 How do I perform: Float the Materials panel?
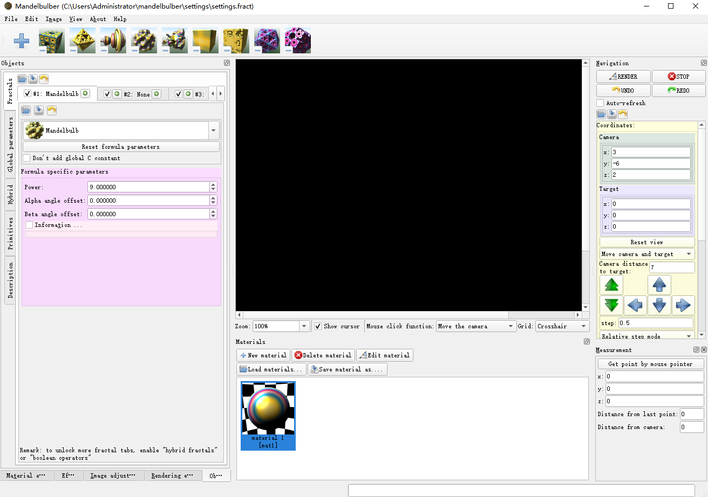coord(587,342)
